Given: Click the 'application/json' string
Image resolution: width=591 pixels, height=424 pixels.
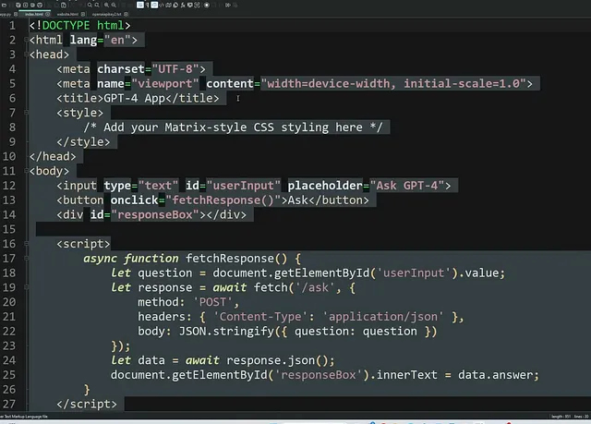Looking at the screenshot, I should coord(383,317).
